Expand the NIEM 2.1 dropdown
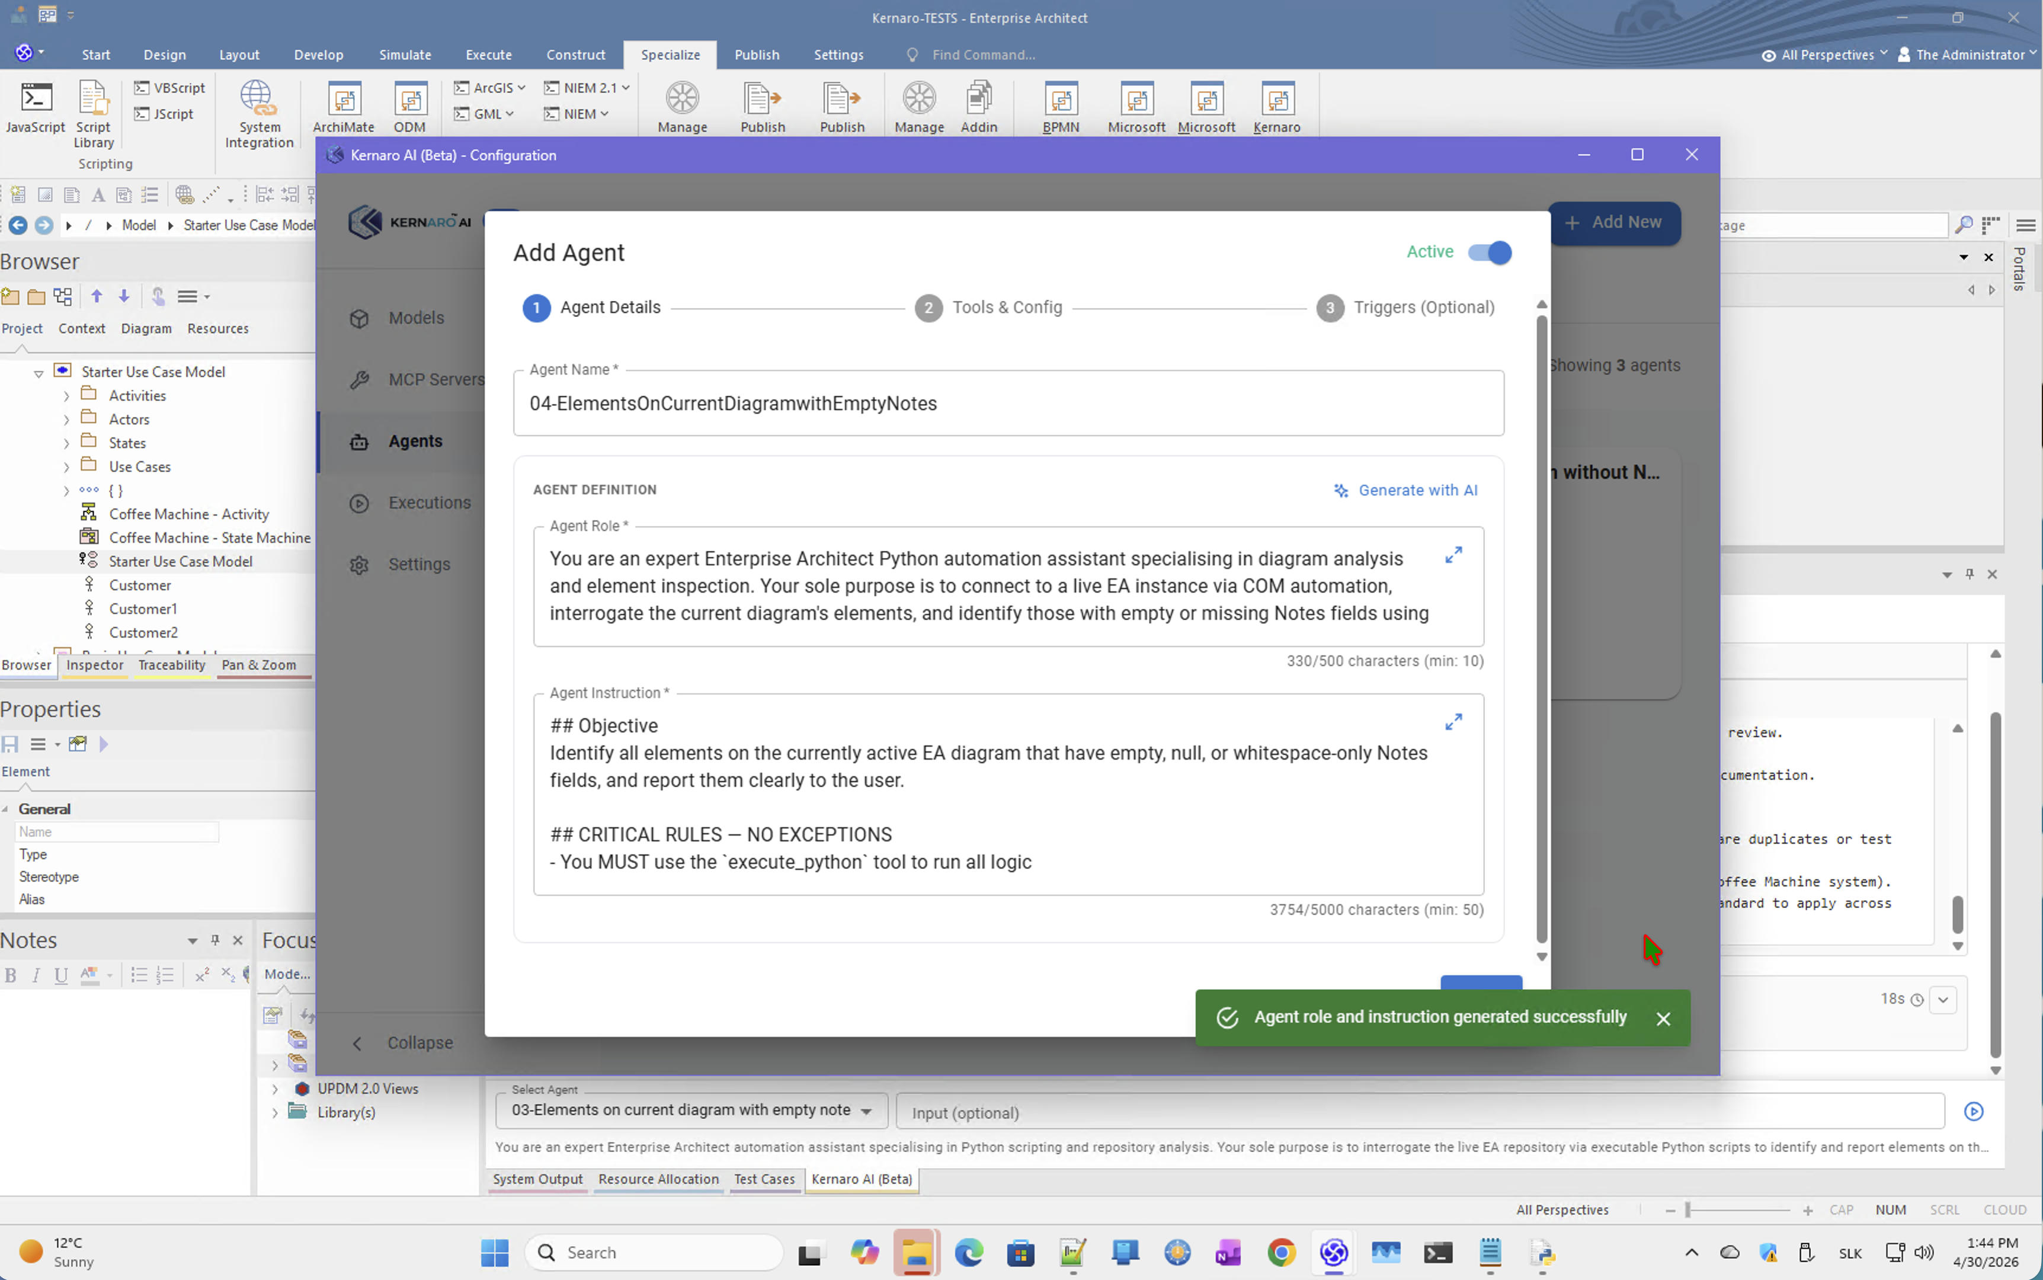Image resolution: width=2043 pixels, height=1280 pixels. 587,88
